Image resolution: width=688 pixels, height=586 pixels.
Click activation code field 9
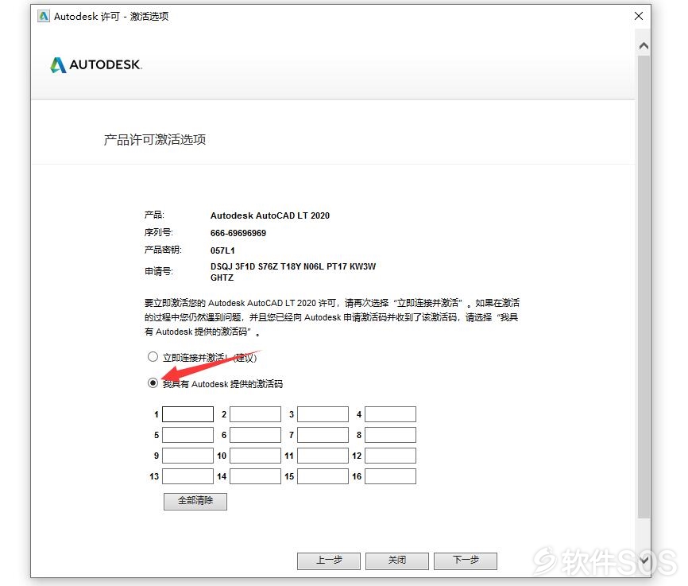187,456
